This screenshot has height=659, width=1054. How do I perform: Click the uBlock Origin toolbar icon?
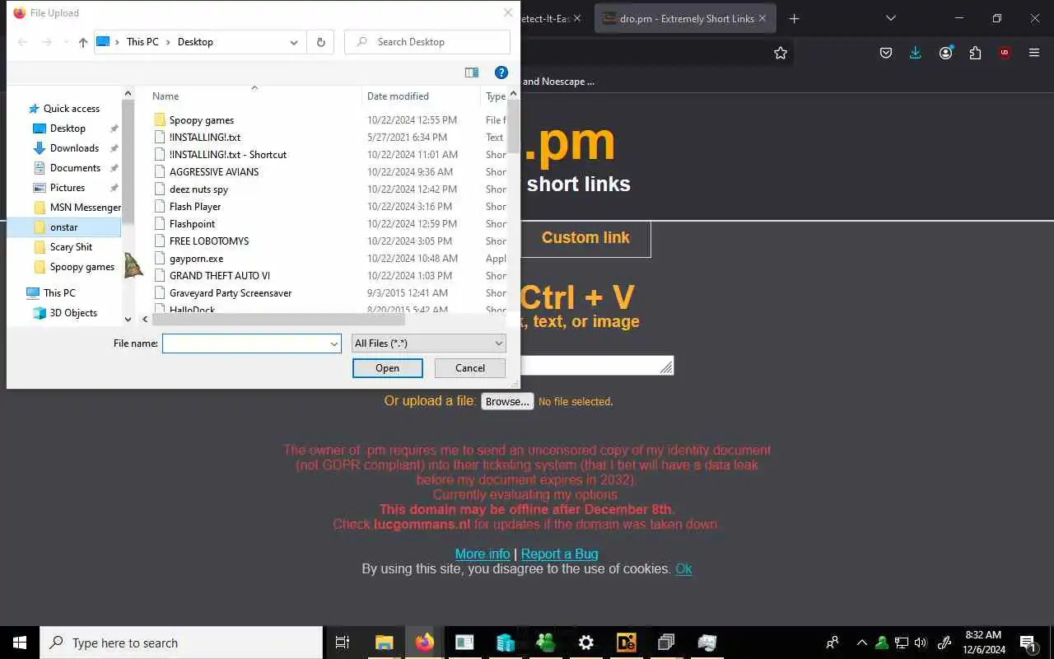(x=1005, y=53)
